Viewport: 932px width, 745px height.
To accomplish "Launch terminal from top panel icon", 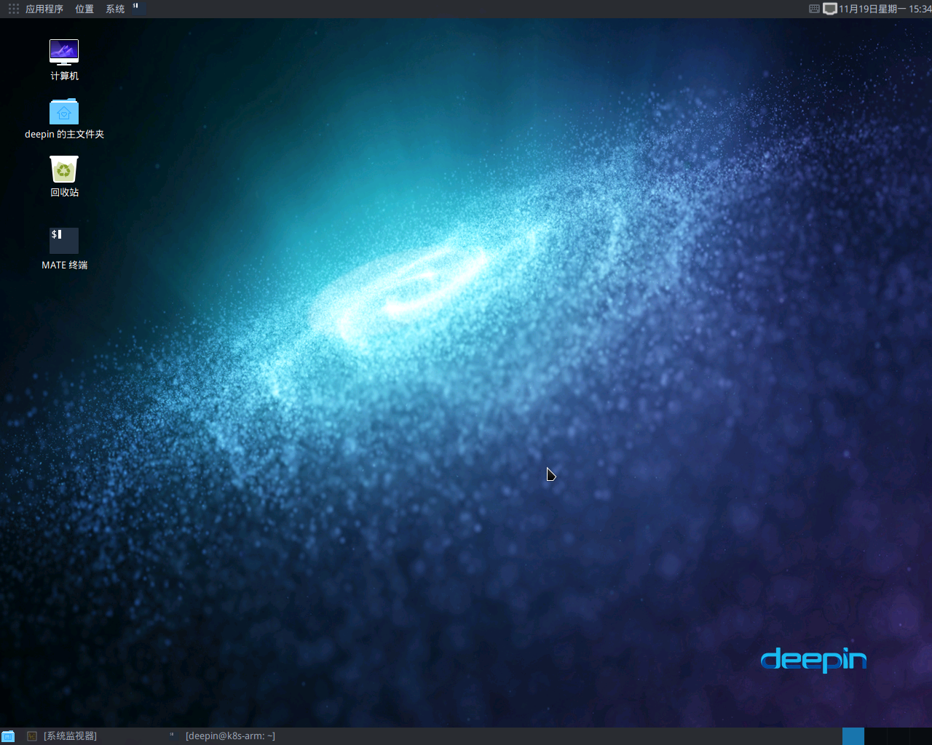I will (138, 9).
